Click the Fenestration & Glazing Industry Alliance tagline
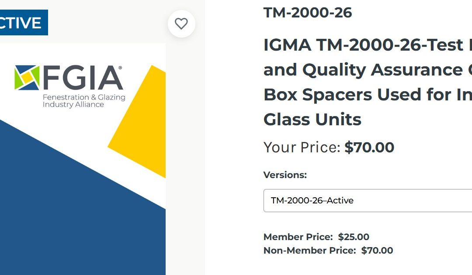The image size is (472, 275). pos(83,101)
